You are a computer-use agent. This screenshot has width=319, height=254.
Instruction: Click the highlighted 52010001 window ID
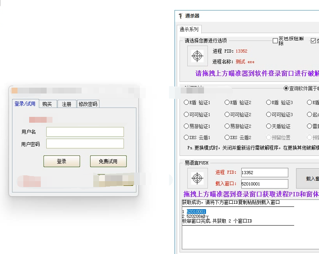pos(196,212)
